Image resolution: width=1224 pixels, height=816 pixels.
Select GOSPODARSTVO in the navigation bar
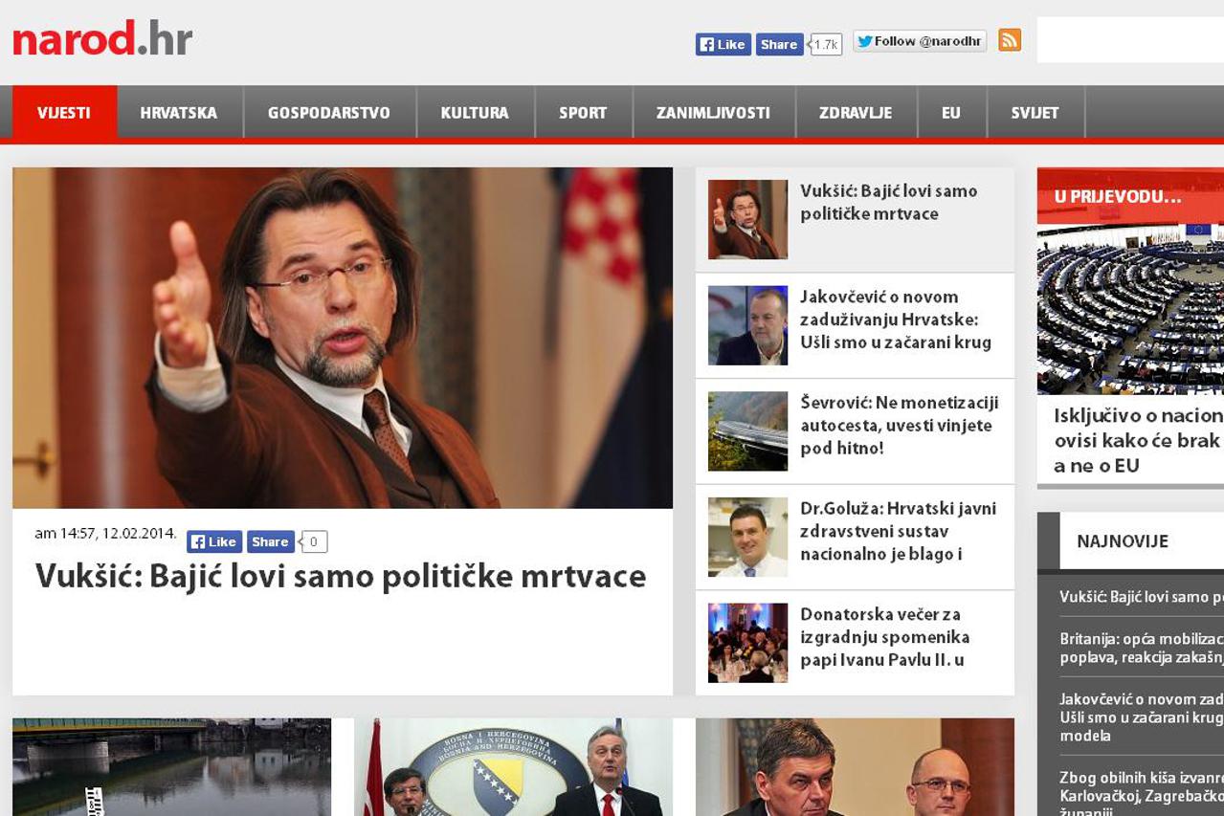tap(328, 113)
